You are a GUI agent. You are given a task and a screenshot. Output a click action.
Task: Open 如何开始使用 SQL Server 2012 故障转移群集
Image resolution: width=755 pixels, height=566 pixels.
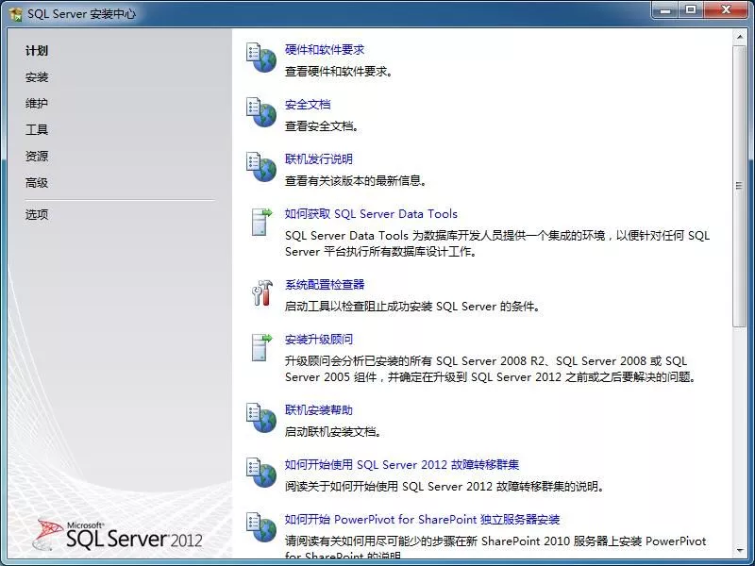tap(402, 464)
